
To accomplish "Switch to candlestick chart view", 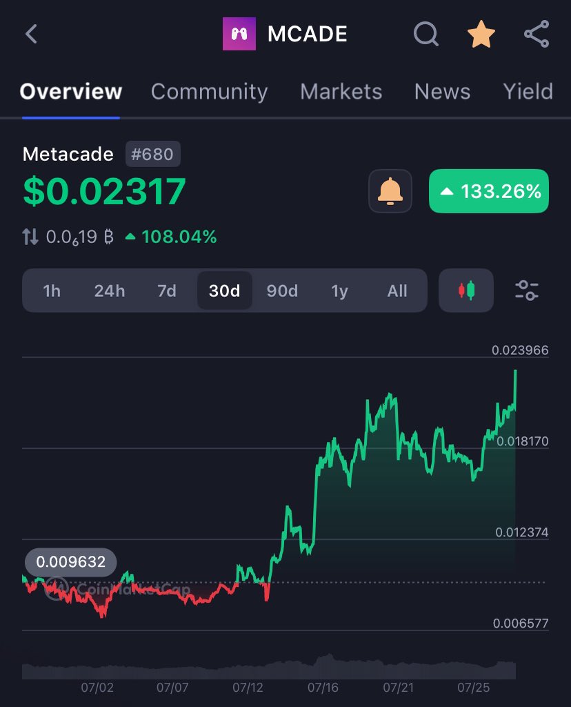I will click(x=466, y=291).
